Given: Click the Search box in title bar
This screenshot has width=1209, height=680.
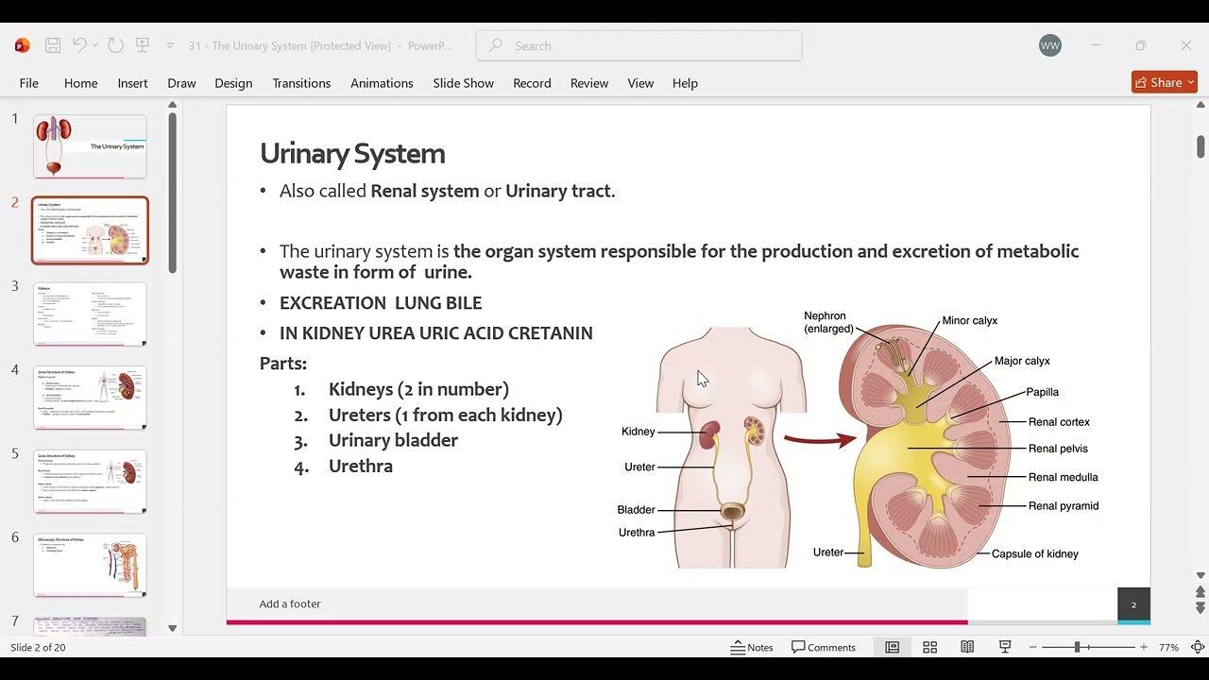Looking at the screenshot, I should click(639, 45).
